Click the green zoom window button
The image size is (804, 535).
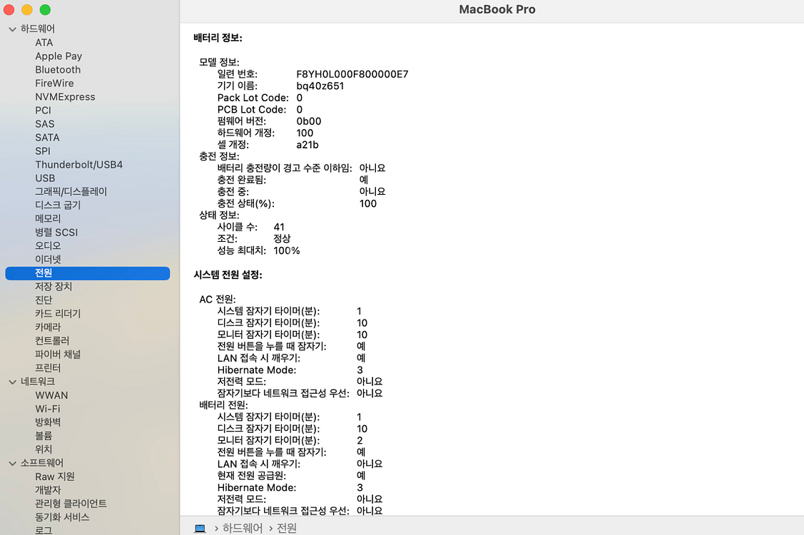[x=45, y=10]
